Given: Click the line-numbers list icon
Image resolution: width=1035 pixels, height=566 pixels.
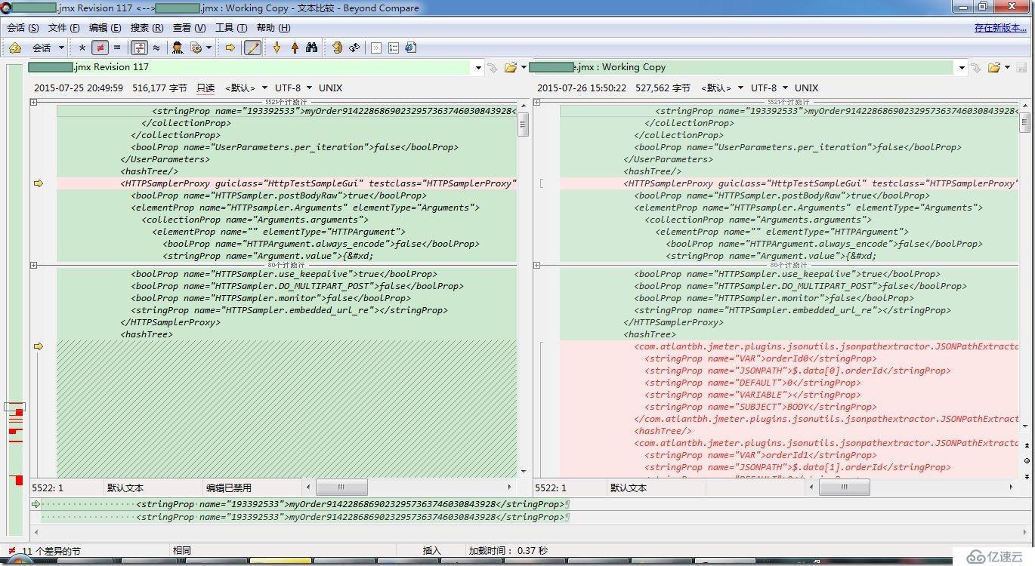Looking at the screenshot, I should (394, 48).
